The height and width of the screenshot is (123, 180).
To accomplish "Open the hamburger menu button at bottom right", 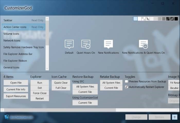I will (x=175, y=117).
